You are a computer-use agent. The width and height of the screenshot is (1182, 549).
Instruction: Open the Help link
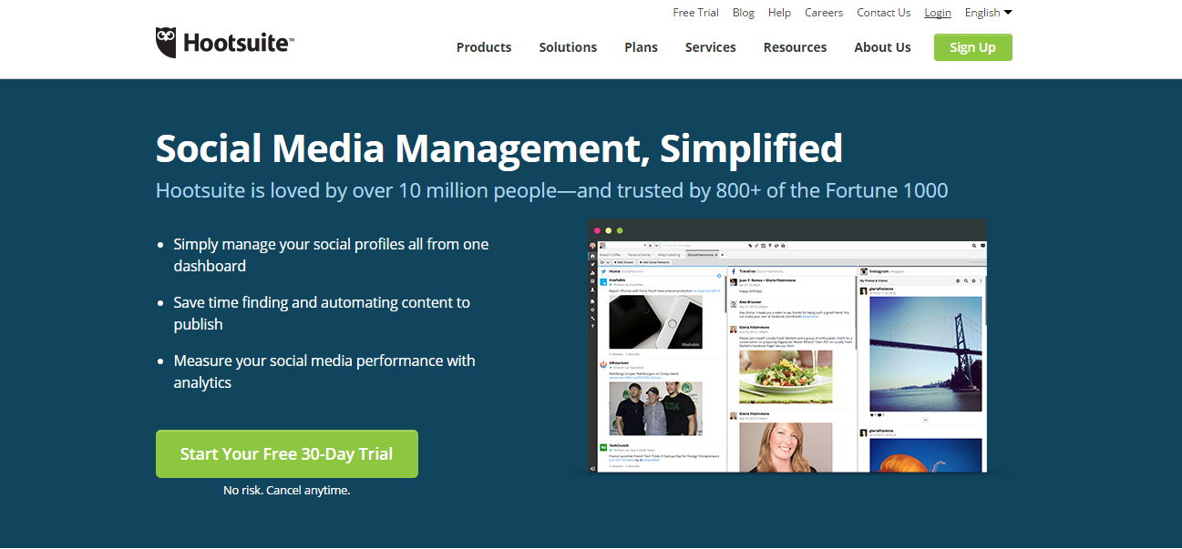[779, 13]
